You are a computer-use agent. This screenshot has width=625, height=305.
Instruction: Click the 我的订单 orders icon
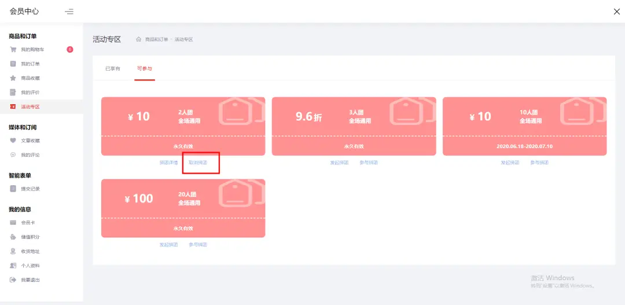tap(13, 64)
